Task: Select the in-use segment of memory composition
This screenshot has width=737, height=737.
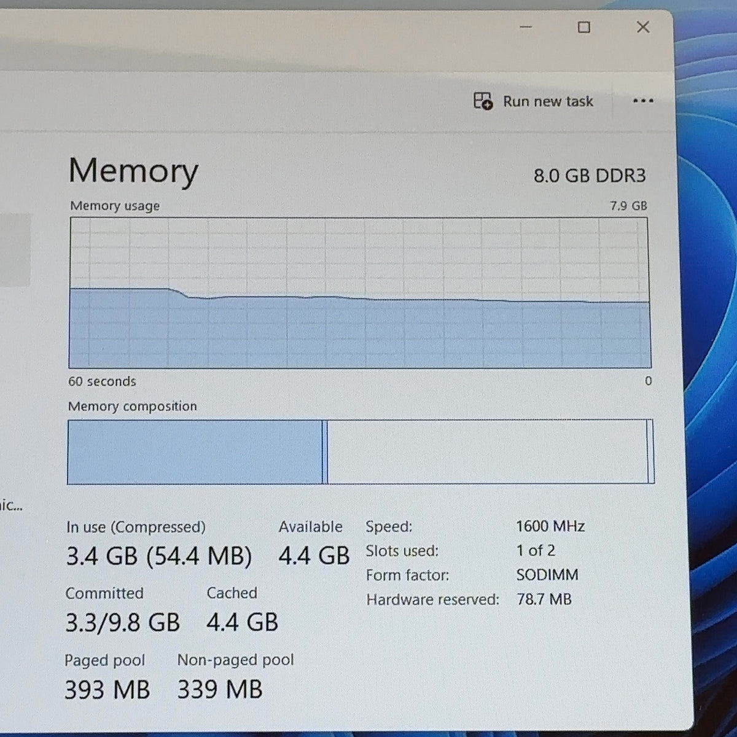Action: pyautogui.click(x=195, y=452)
